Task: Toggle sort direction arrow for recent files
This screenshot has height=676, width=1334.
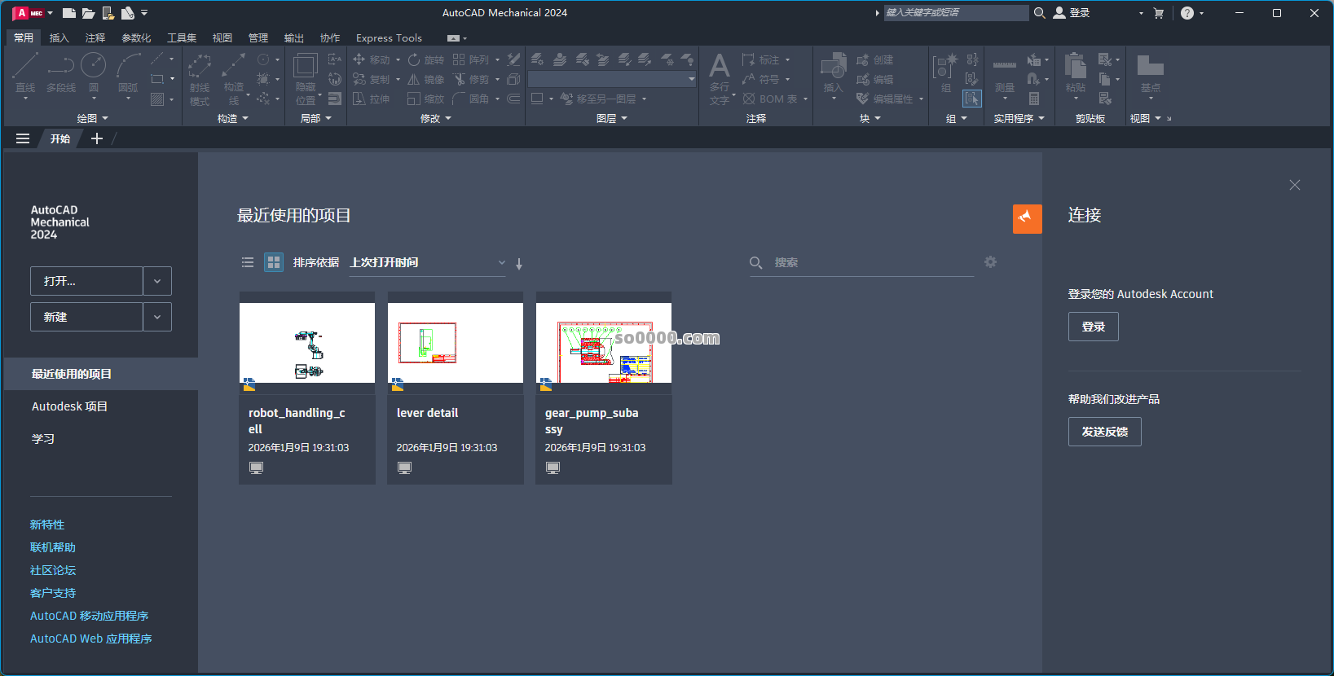Action: 519,263
